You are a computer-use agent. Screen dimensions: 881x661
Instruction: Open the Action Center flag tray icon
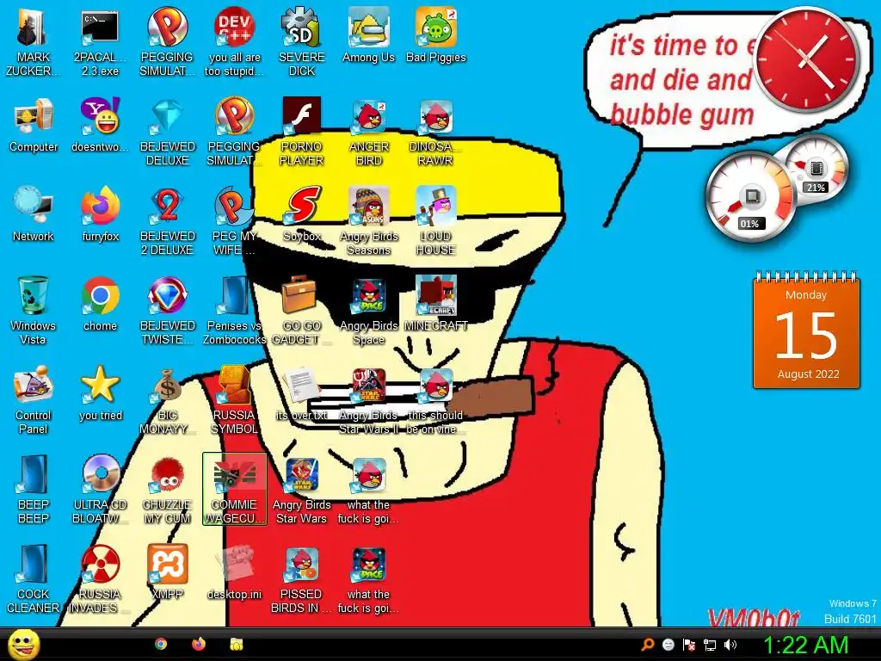[689, 645]
